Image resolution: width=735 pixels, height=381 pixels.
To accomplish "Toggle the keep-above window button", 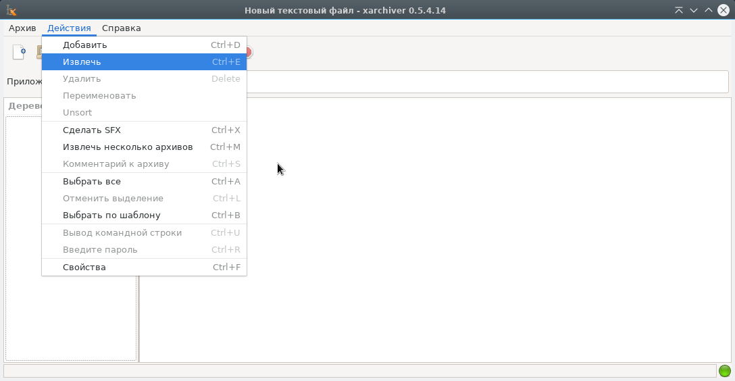I will [678, 10].
